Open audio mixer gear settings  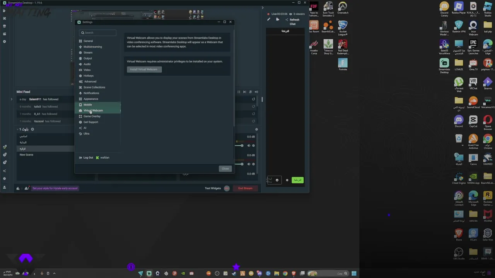(x=256, y=129)
